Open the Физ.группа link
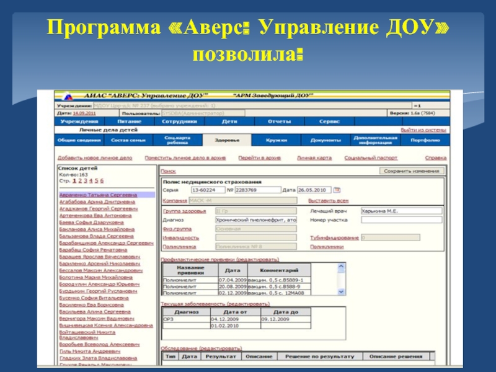This screenshot has height=372, width=496. coord(177,229)
